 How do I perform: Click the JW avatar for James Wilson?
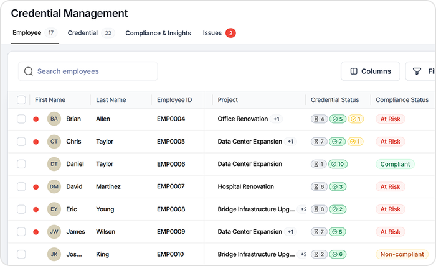[x=54, y=232]
